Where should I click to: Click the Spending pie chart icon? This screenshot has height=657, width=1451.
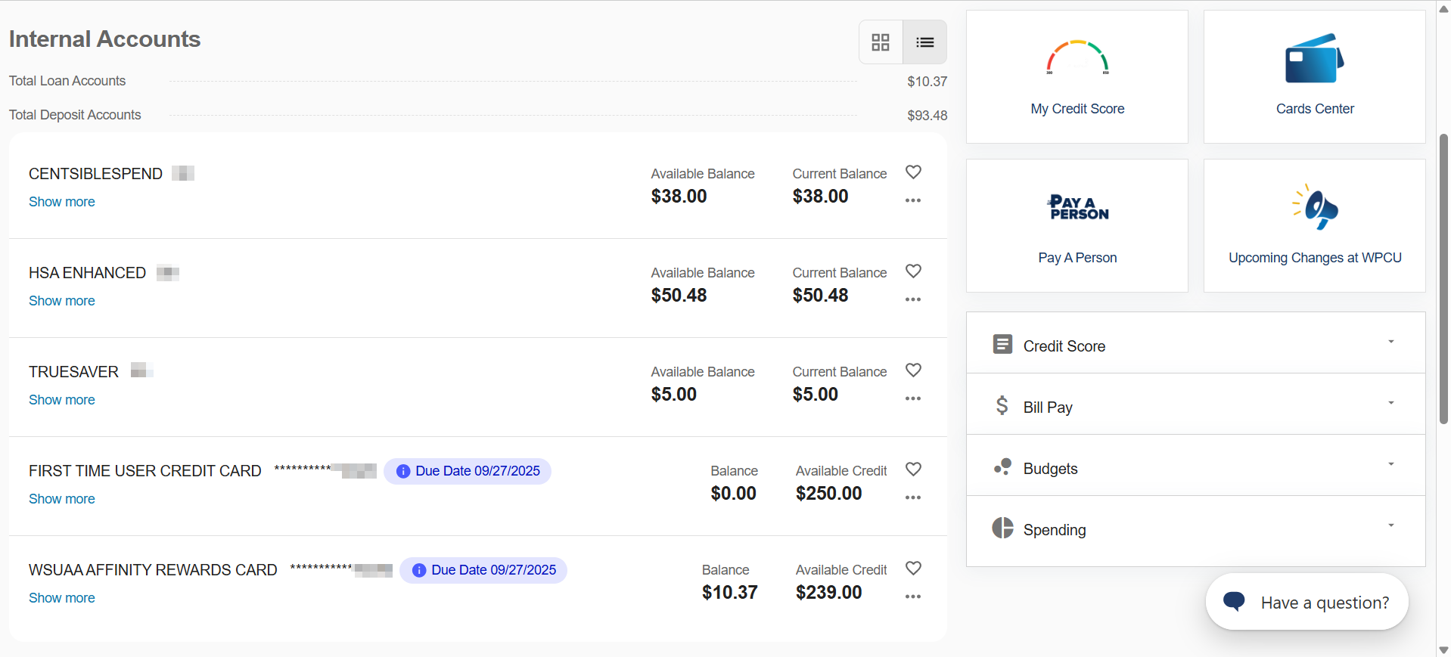click(x=1002, y=528)
